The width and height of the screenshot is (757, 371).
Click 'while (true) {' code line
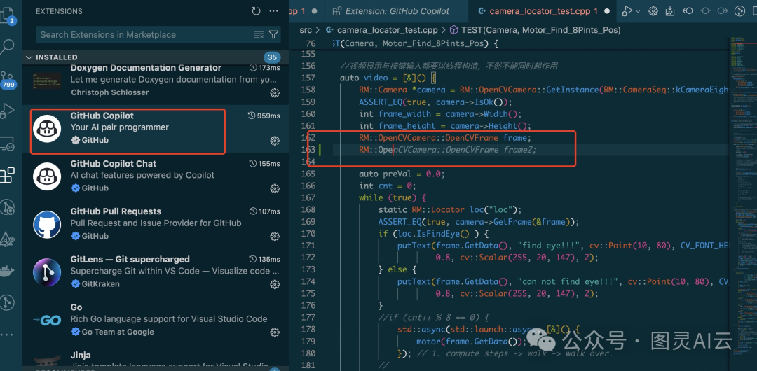(x=392, y=198)
